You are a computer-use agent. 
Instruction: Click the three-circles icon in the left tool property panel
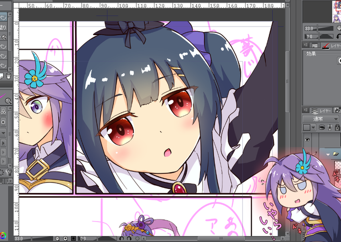(3, 111)
